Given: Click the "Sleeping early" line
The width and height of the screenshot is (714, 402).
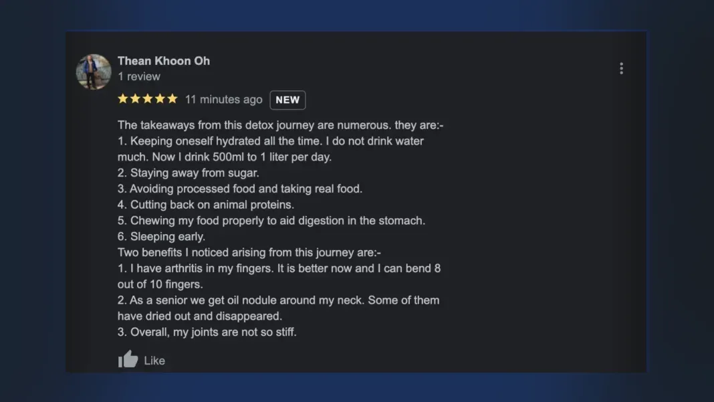Looking at the screenshot, I should (x=161, y=237).
